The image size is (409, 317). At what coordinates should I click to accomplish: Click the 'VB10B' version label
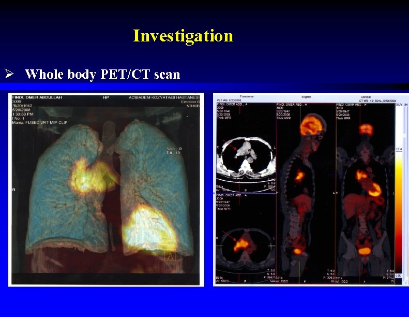(x=193, y=106)
